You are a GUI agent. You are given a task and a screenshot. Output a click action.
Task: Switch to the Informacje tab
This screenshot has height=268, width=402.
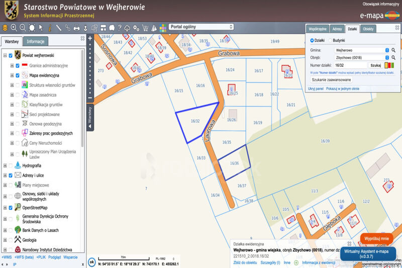point(36,41)
